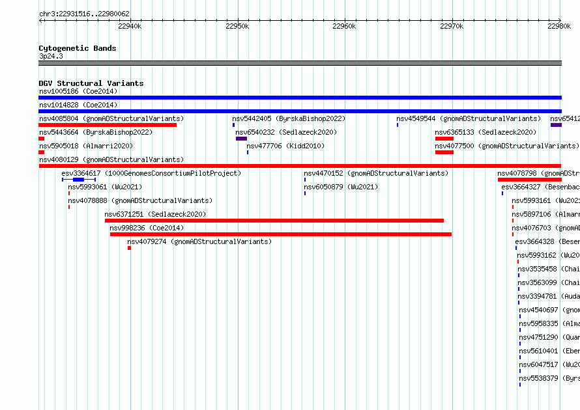Open nsv4076703 variant label

click(546, 228)
